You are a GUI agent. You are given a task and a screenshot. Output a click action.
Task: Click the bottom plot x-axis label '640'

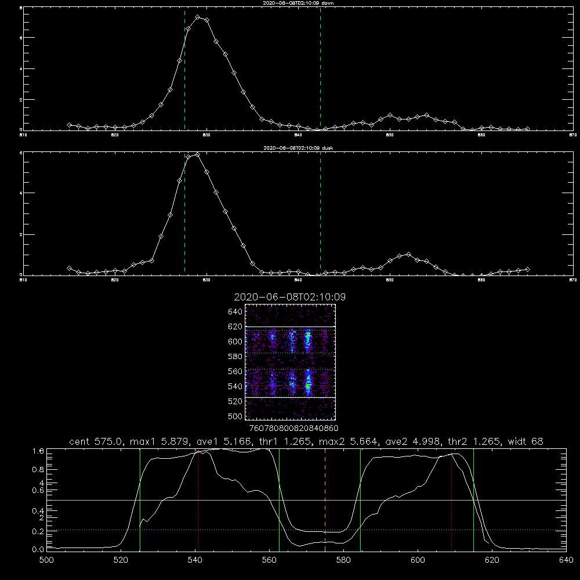(x=566, y=560)
